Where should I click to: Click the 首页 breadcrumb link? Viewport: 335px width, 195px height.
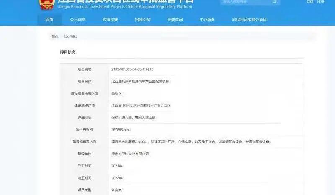click(55, 36)
